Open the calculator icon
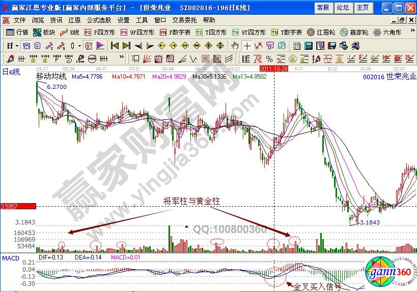 (x=308, y=46)
